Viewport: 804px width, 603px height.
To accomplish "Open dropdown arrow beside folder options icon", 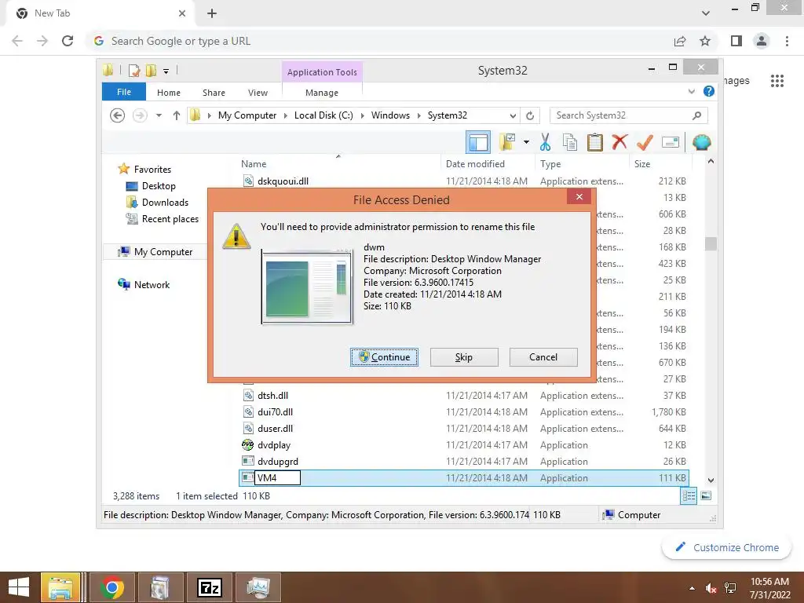I will point(526,142).
